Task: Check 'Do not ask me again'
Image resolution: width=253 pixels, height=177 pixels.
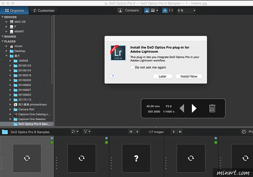Action: point(132,67)
